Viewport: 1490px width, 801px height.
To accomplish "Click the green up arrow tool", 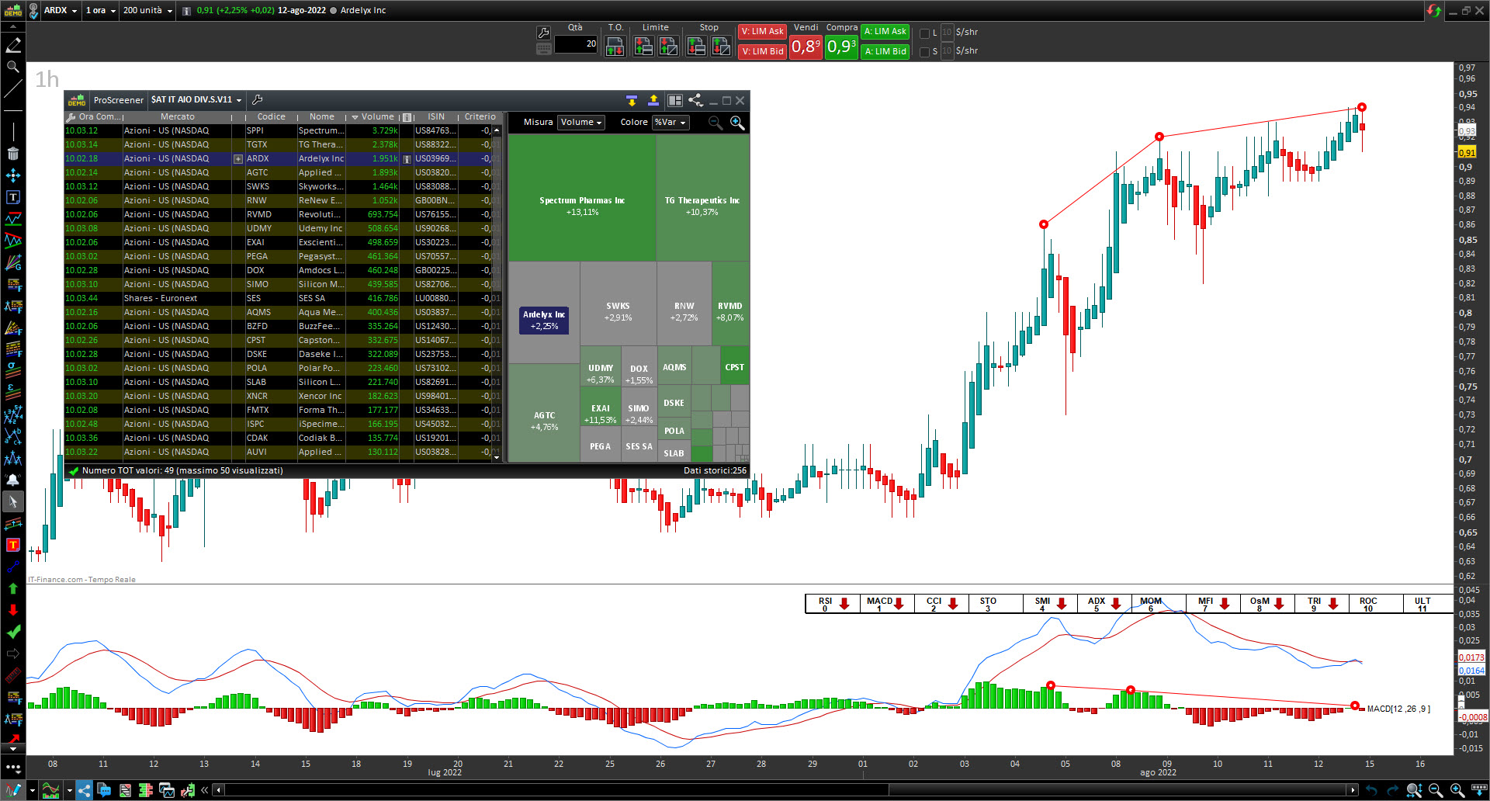I will [x=13, y=588].
